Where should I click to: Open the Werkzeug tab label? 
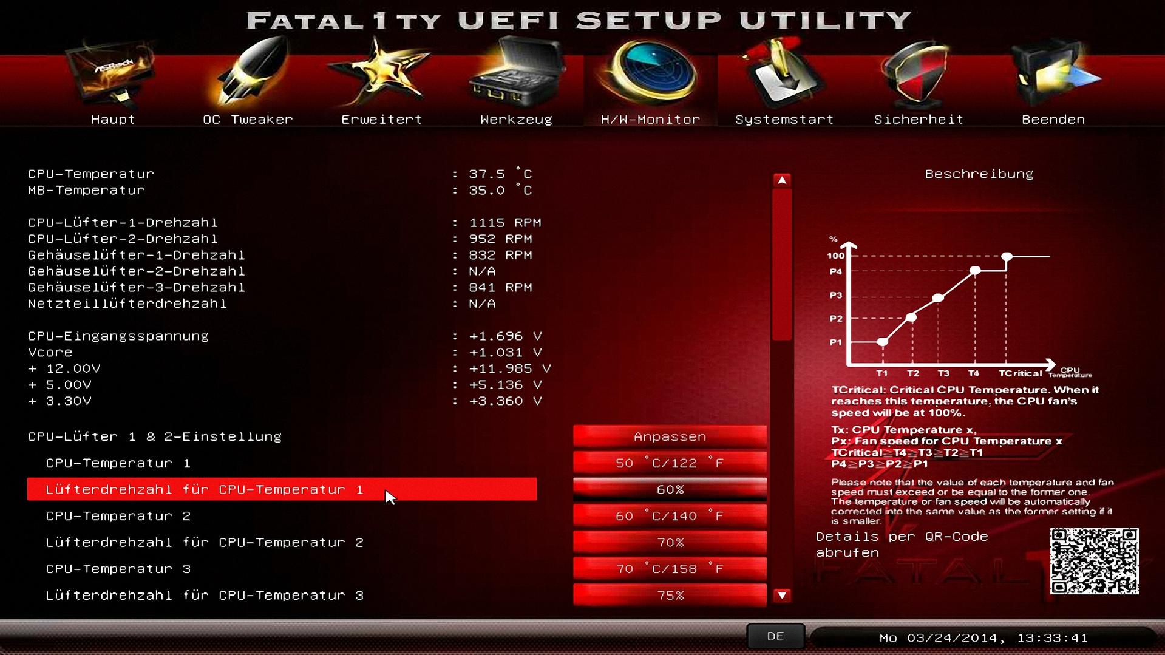pyautogui.click(x=517, y=120)
